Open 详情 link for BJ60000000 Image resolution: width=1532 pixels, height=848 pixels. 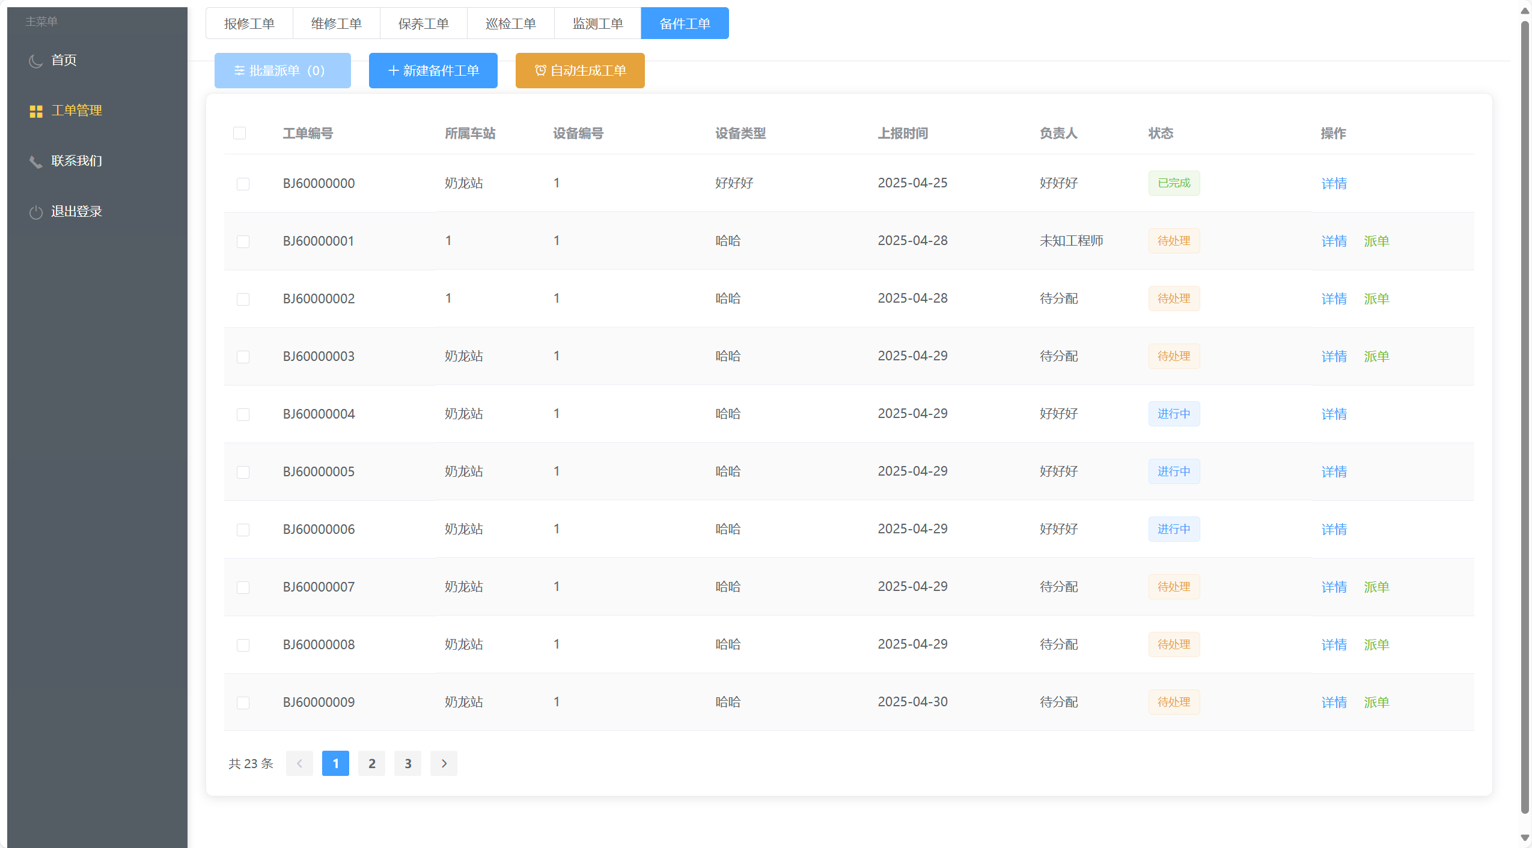pos(1334,183)
